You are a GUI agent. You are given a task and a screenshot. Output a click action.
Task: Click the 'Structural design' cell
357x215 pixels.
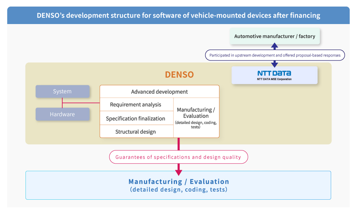[137, 132]
